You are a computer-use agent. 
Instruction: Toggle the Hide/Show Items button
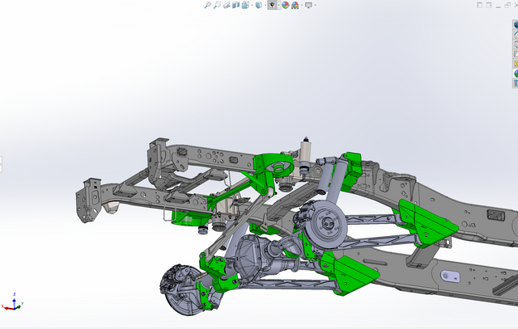coord(273,5)
